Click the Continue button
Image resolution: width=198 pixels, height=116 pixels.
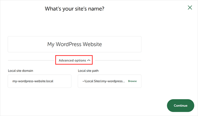tap(180, 106)
